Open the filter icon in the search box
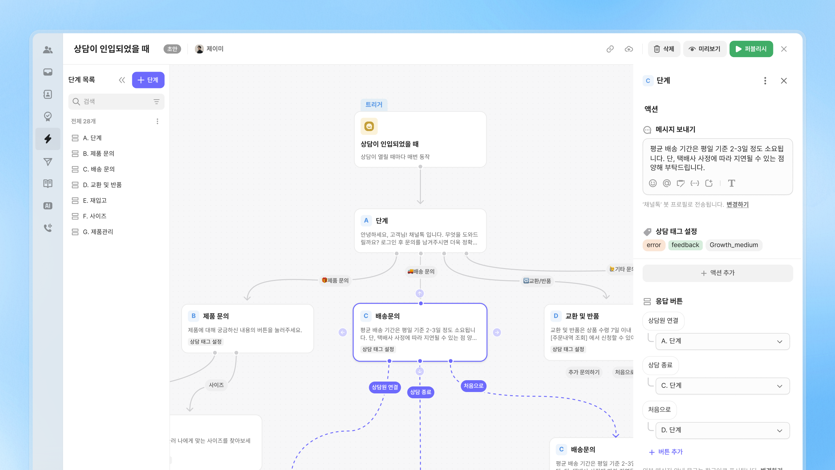Image resolution: width=835 pixels, height=470 pixels. [156, 102]
